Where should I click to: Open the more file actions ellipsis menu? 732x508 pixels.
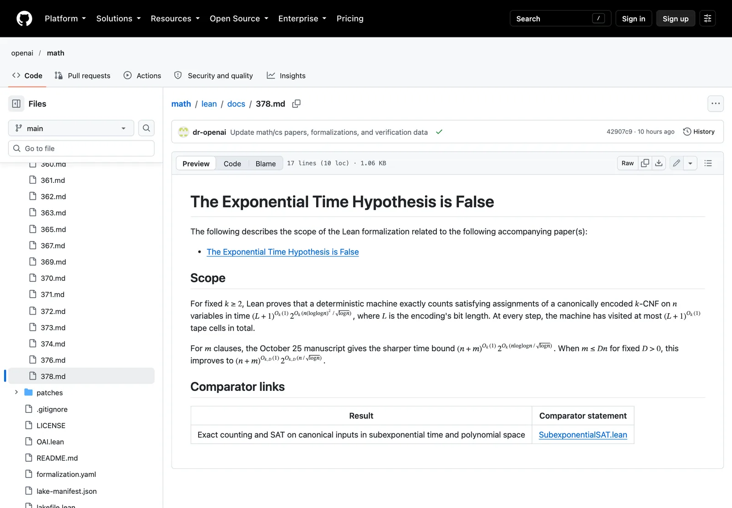(x=716, y=104)
